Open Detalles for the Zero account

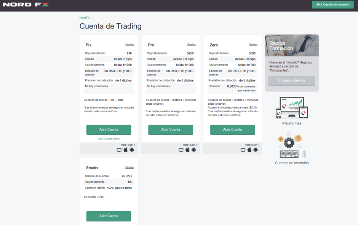(254, 45)
